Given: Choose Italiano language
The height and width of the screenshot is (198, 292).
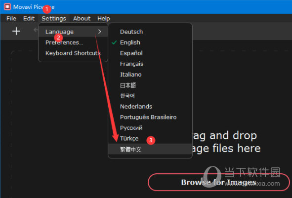Looking at the screenshot, I should click(x=150, y=75).
